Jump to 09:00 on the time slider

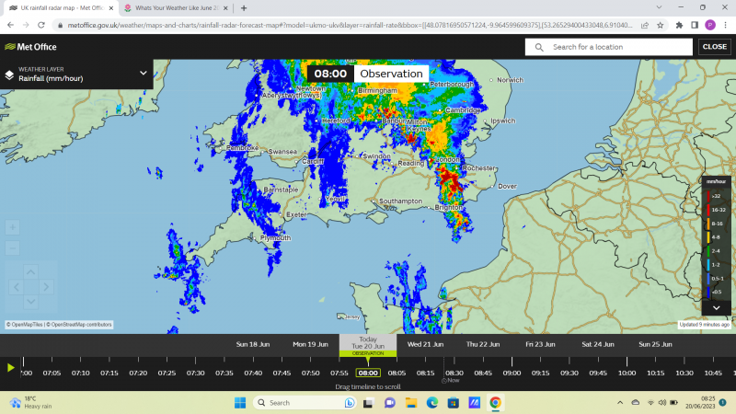coord(512,373)
